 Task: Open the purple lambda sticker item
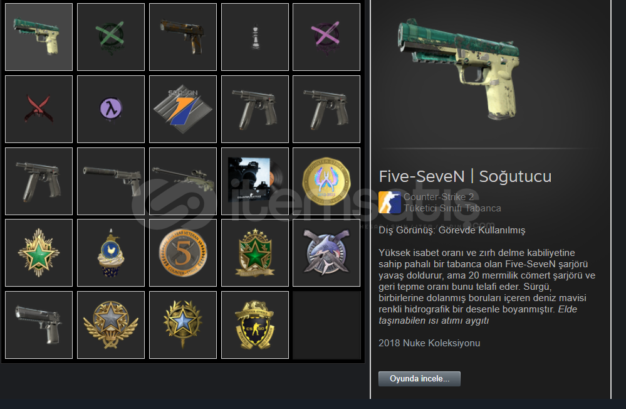click(111, 109)
